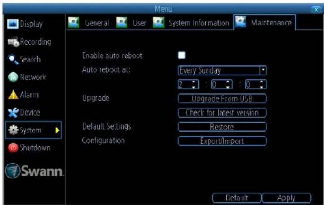Click the System Information tab icon
This screenshot has height=205, width=324.
[x=158, y=22]
